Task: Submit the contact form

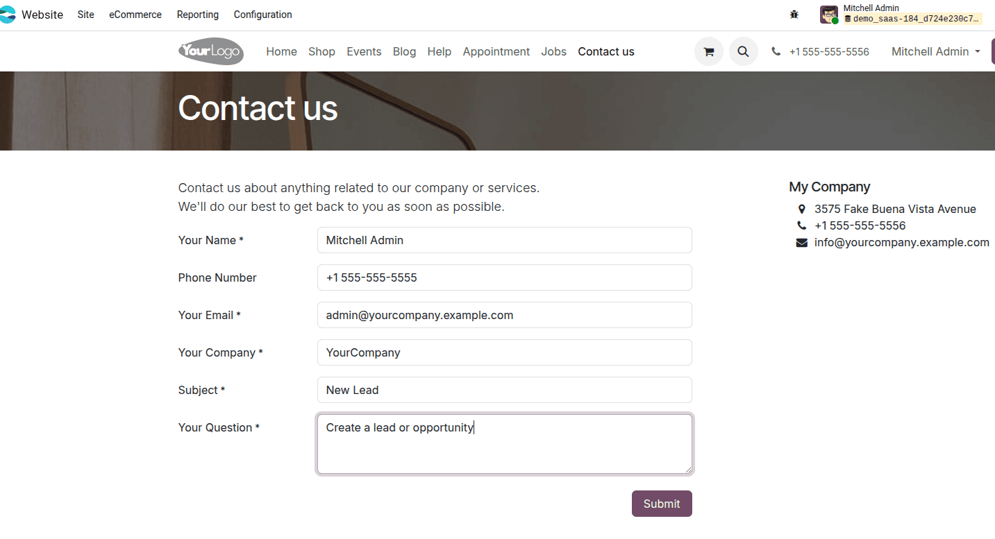Action: [x=661, y=504]
